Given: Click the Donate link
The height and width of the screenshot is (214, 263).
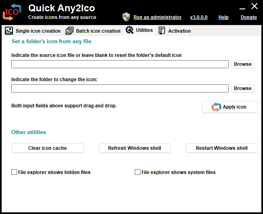Looking at the screenshot, I should [249, 17].
